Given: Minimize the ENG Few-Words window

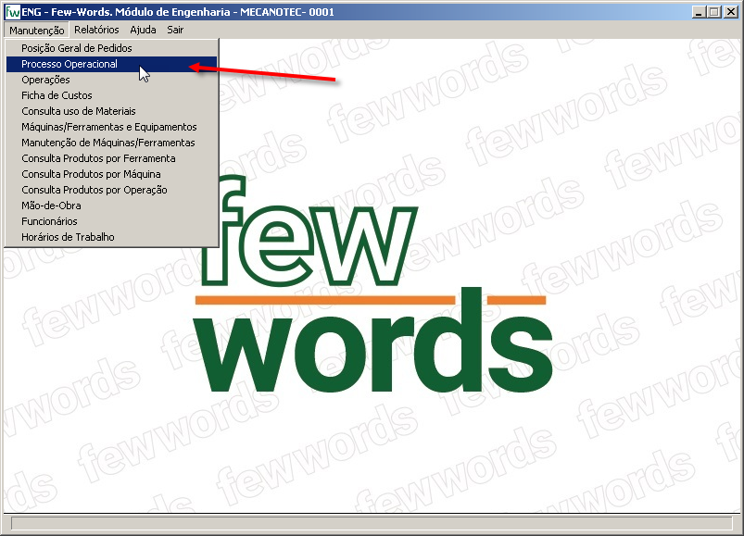Looking at the screenshot, I should tap(698, 12).
